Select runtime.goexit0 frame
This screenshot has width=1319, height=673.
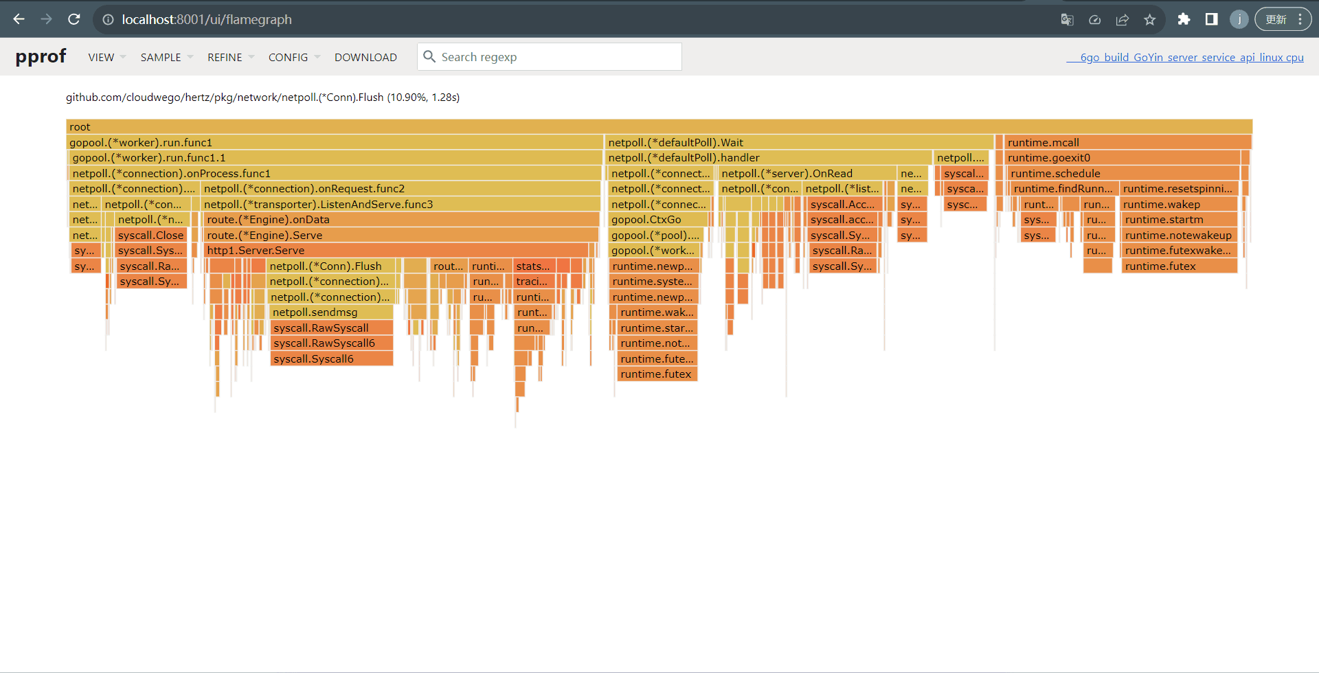click(x=1122, y=157)
